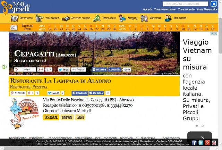
Task: Follow on Twitter via Segui button
Action: [x=64, y=69]
